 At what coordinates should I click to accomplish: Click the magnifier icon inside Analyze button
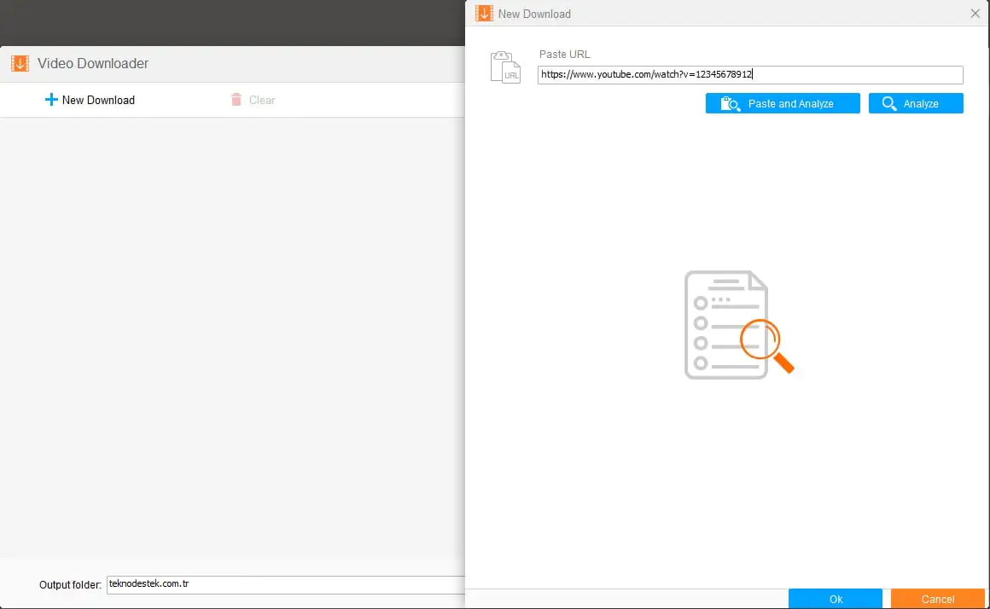[889, 103]
